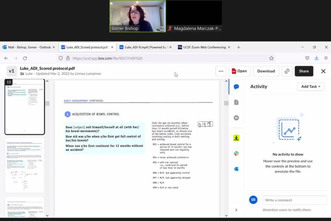Viewport: 331px width, 221px height.
Task: Open the Slack integration icon
Action: (x=236, y=153)
